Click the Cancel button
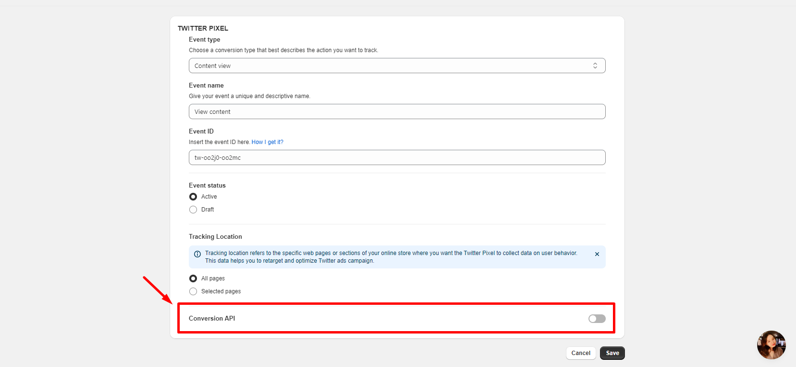Viewport: 796px width, 367px height. coord(580,353)
